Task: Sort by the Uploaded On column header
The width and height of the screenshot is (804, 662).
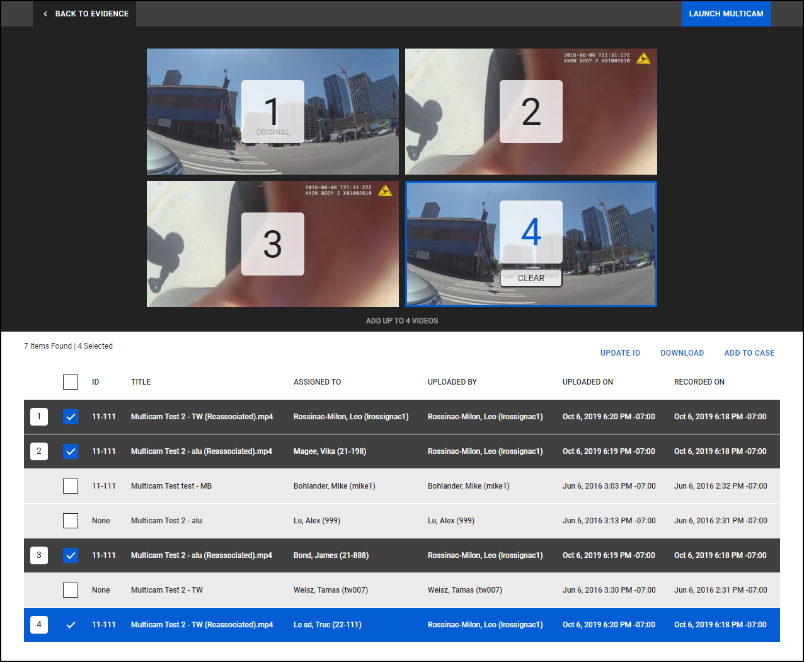Action: coord(587,382)
